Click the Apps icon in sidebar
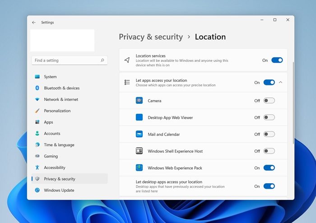316x223 pixels. pos(37,122)
